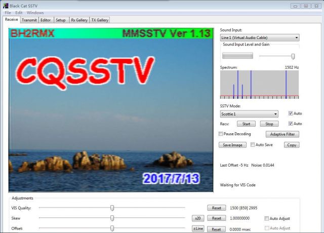This screenshot has height=233, width=324.
Task: Expand the Sound Input dropdown
Action: (x=260, y=37)
